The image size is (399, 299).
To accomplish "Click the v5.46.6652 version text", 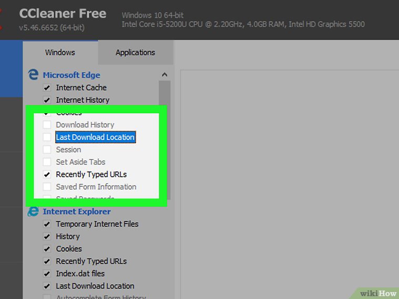I will click(51, 27).
